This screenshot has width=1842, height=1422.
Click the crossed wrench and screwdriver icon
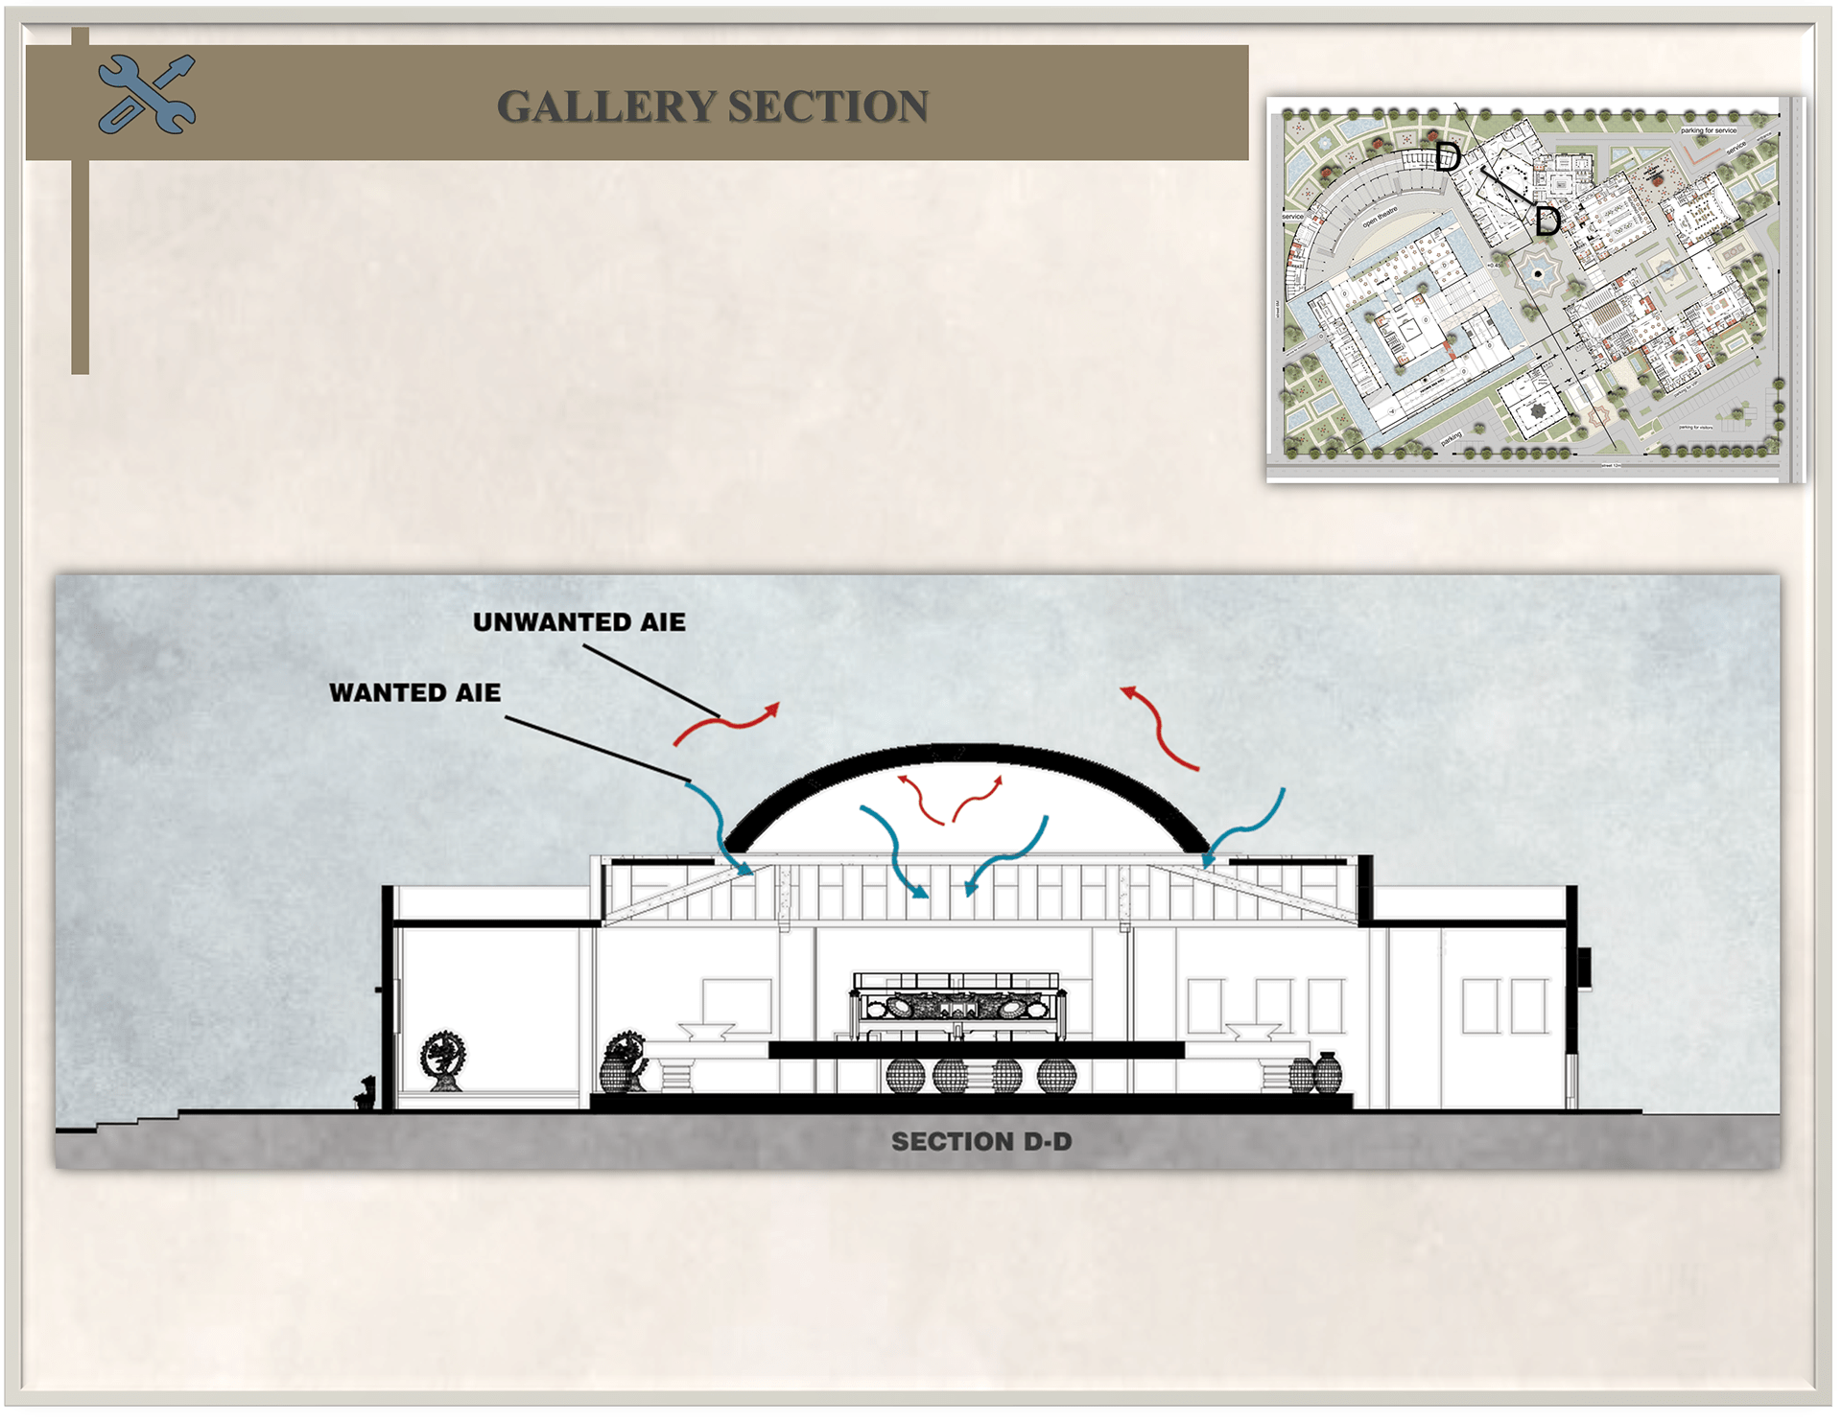pyautogui.click(x=147, y=94)
